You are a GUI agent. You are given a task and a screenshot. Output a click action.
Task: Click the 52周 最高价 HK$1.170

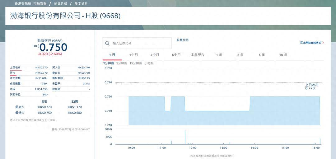[75, 107]
